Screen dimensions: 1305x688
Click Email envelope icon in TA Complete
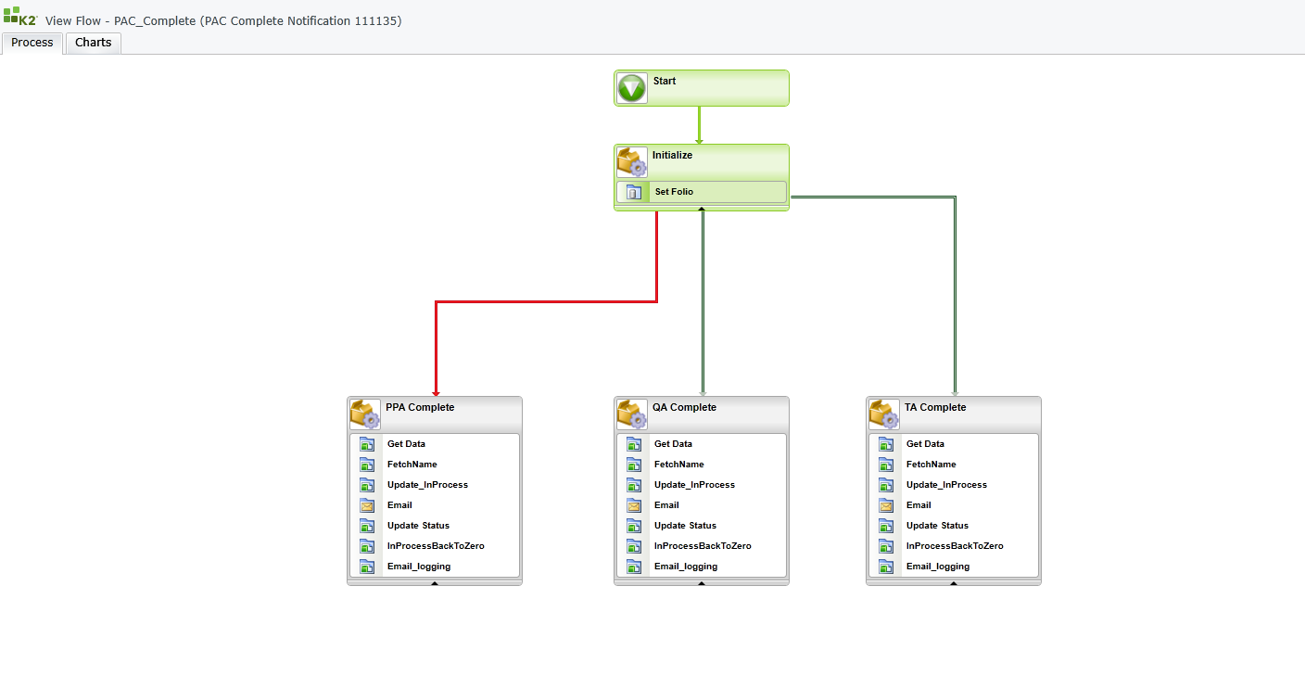click(x=886, y=505)
